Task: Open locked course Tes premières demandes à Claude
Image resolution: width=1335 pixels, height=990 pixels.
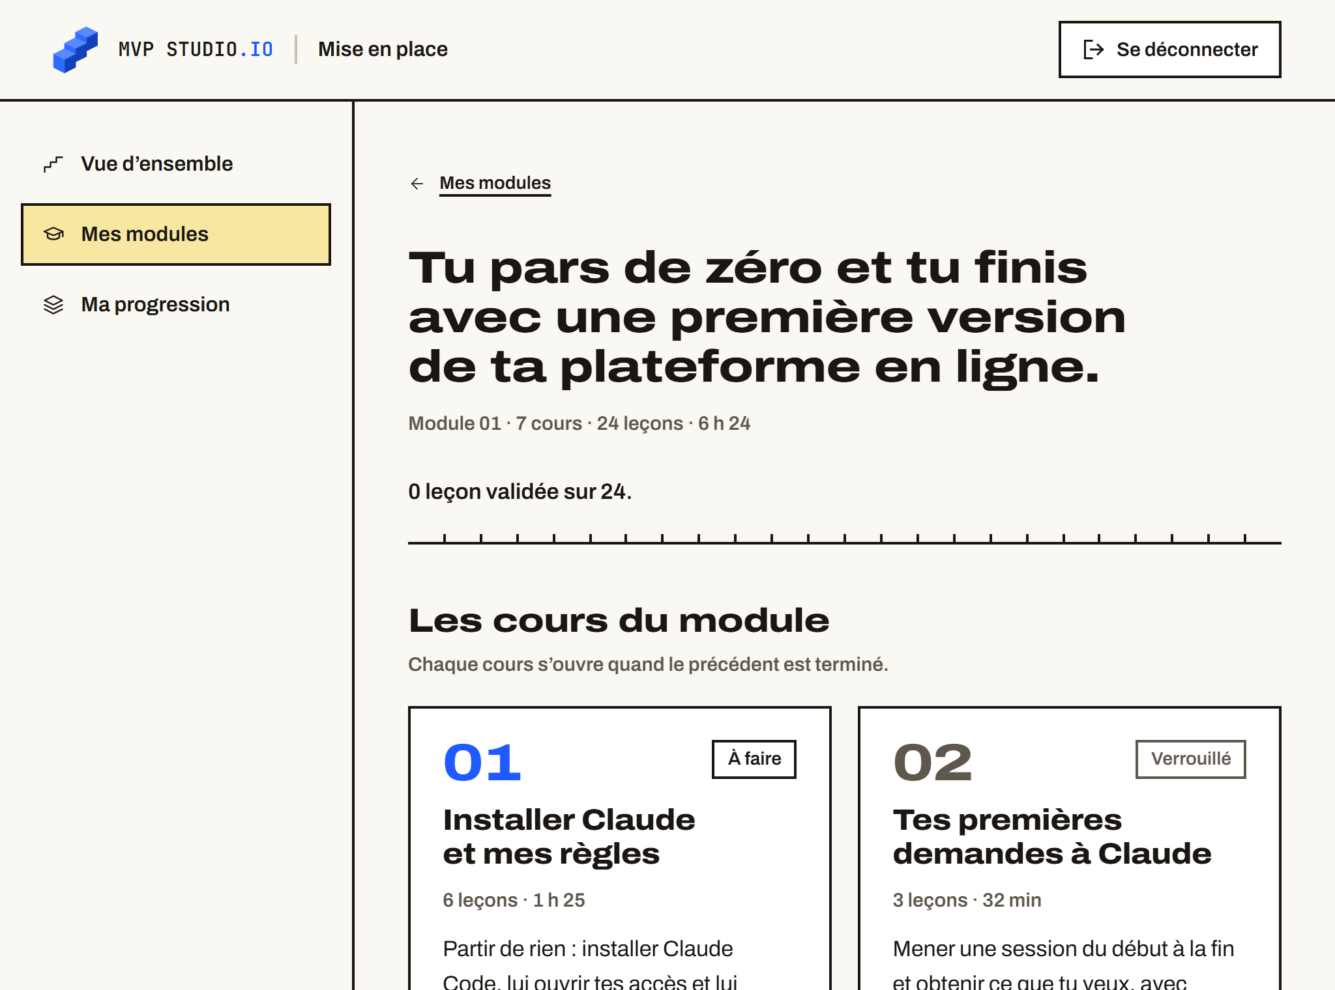Action: coord(1069,849)
